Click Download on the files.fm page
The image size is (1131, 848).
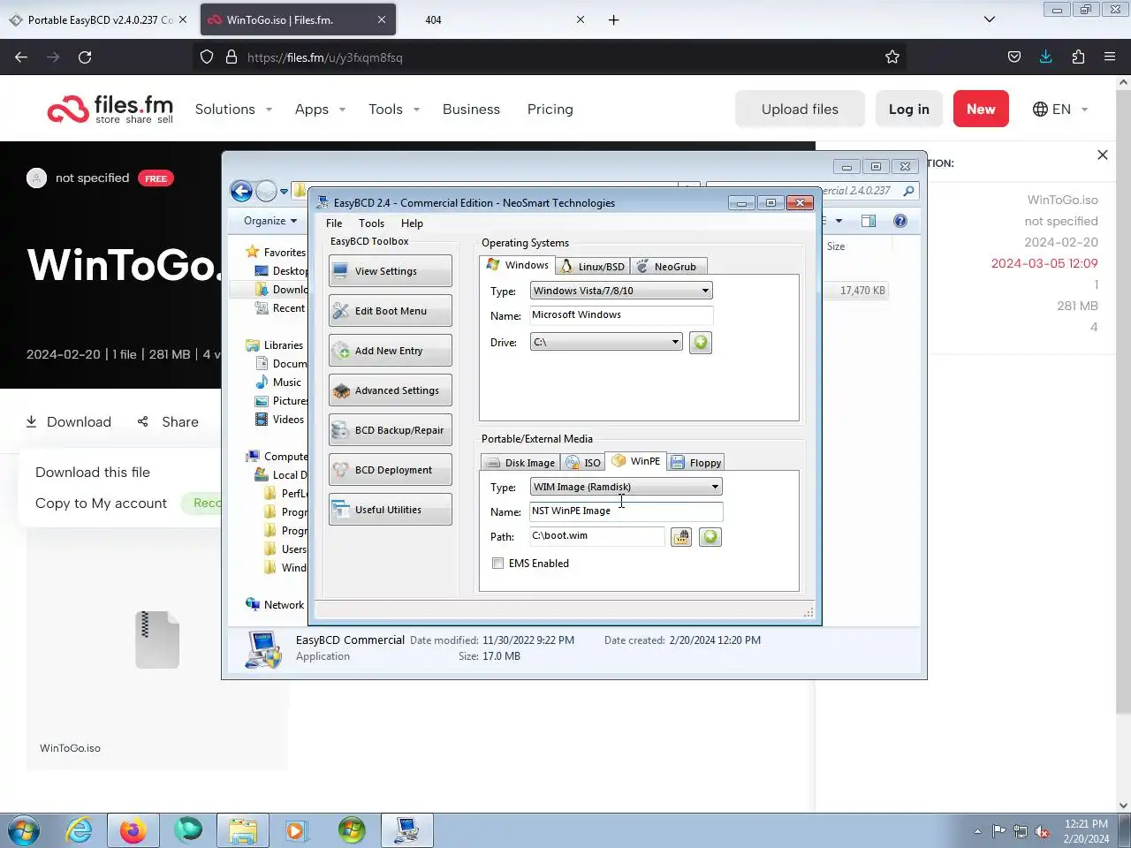click(x=68, y=422)
